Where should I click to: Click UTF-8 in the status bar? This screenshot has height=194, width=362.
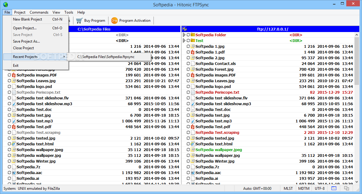click(x=320, y=189)
